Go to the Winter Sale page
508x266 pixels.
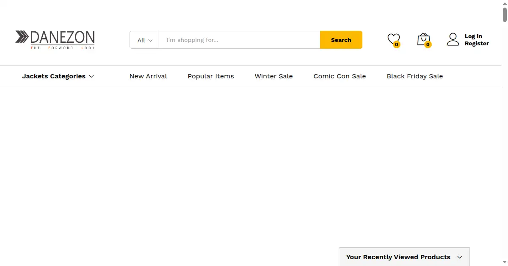click(x=273, y=76)
